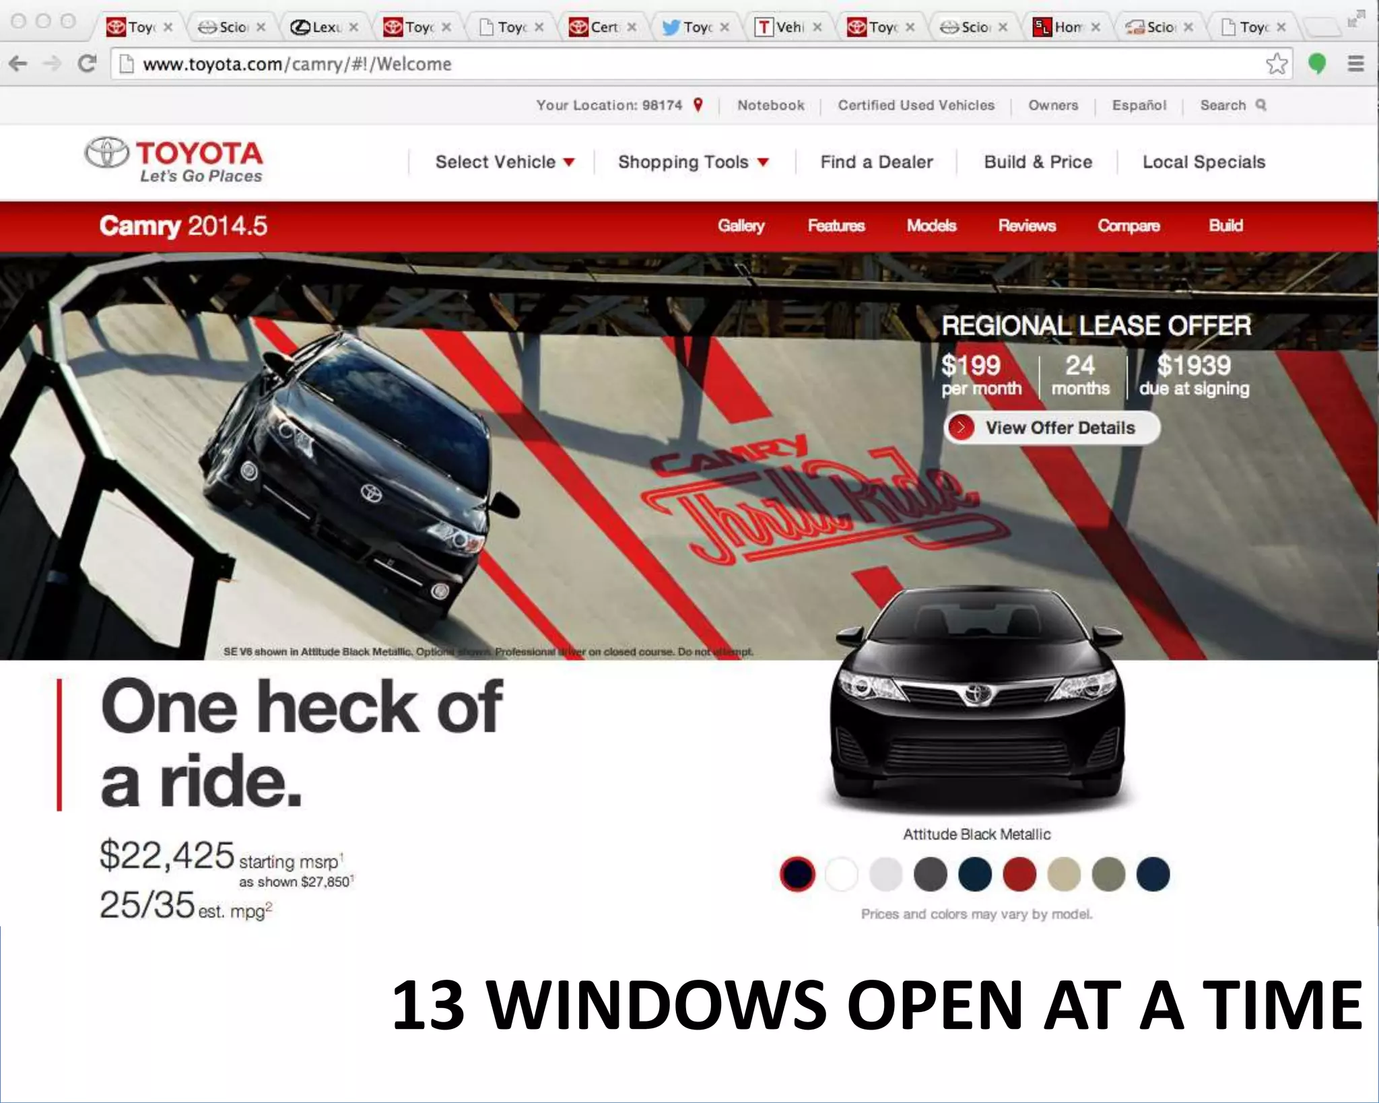
Task: Expand the Shopping Tools dropdown
Action: [694, 162]
